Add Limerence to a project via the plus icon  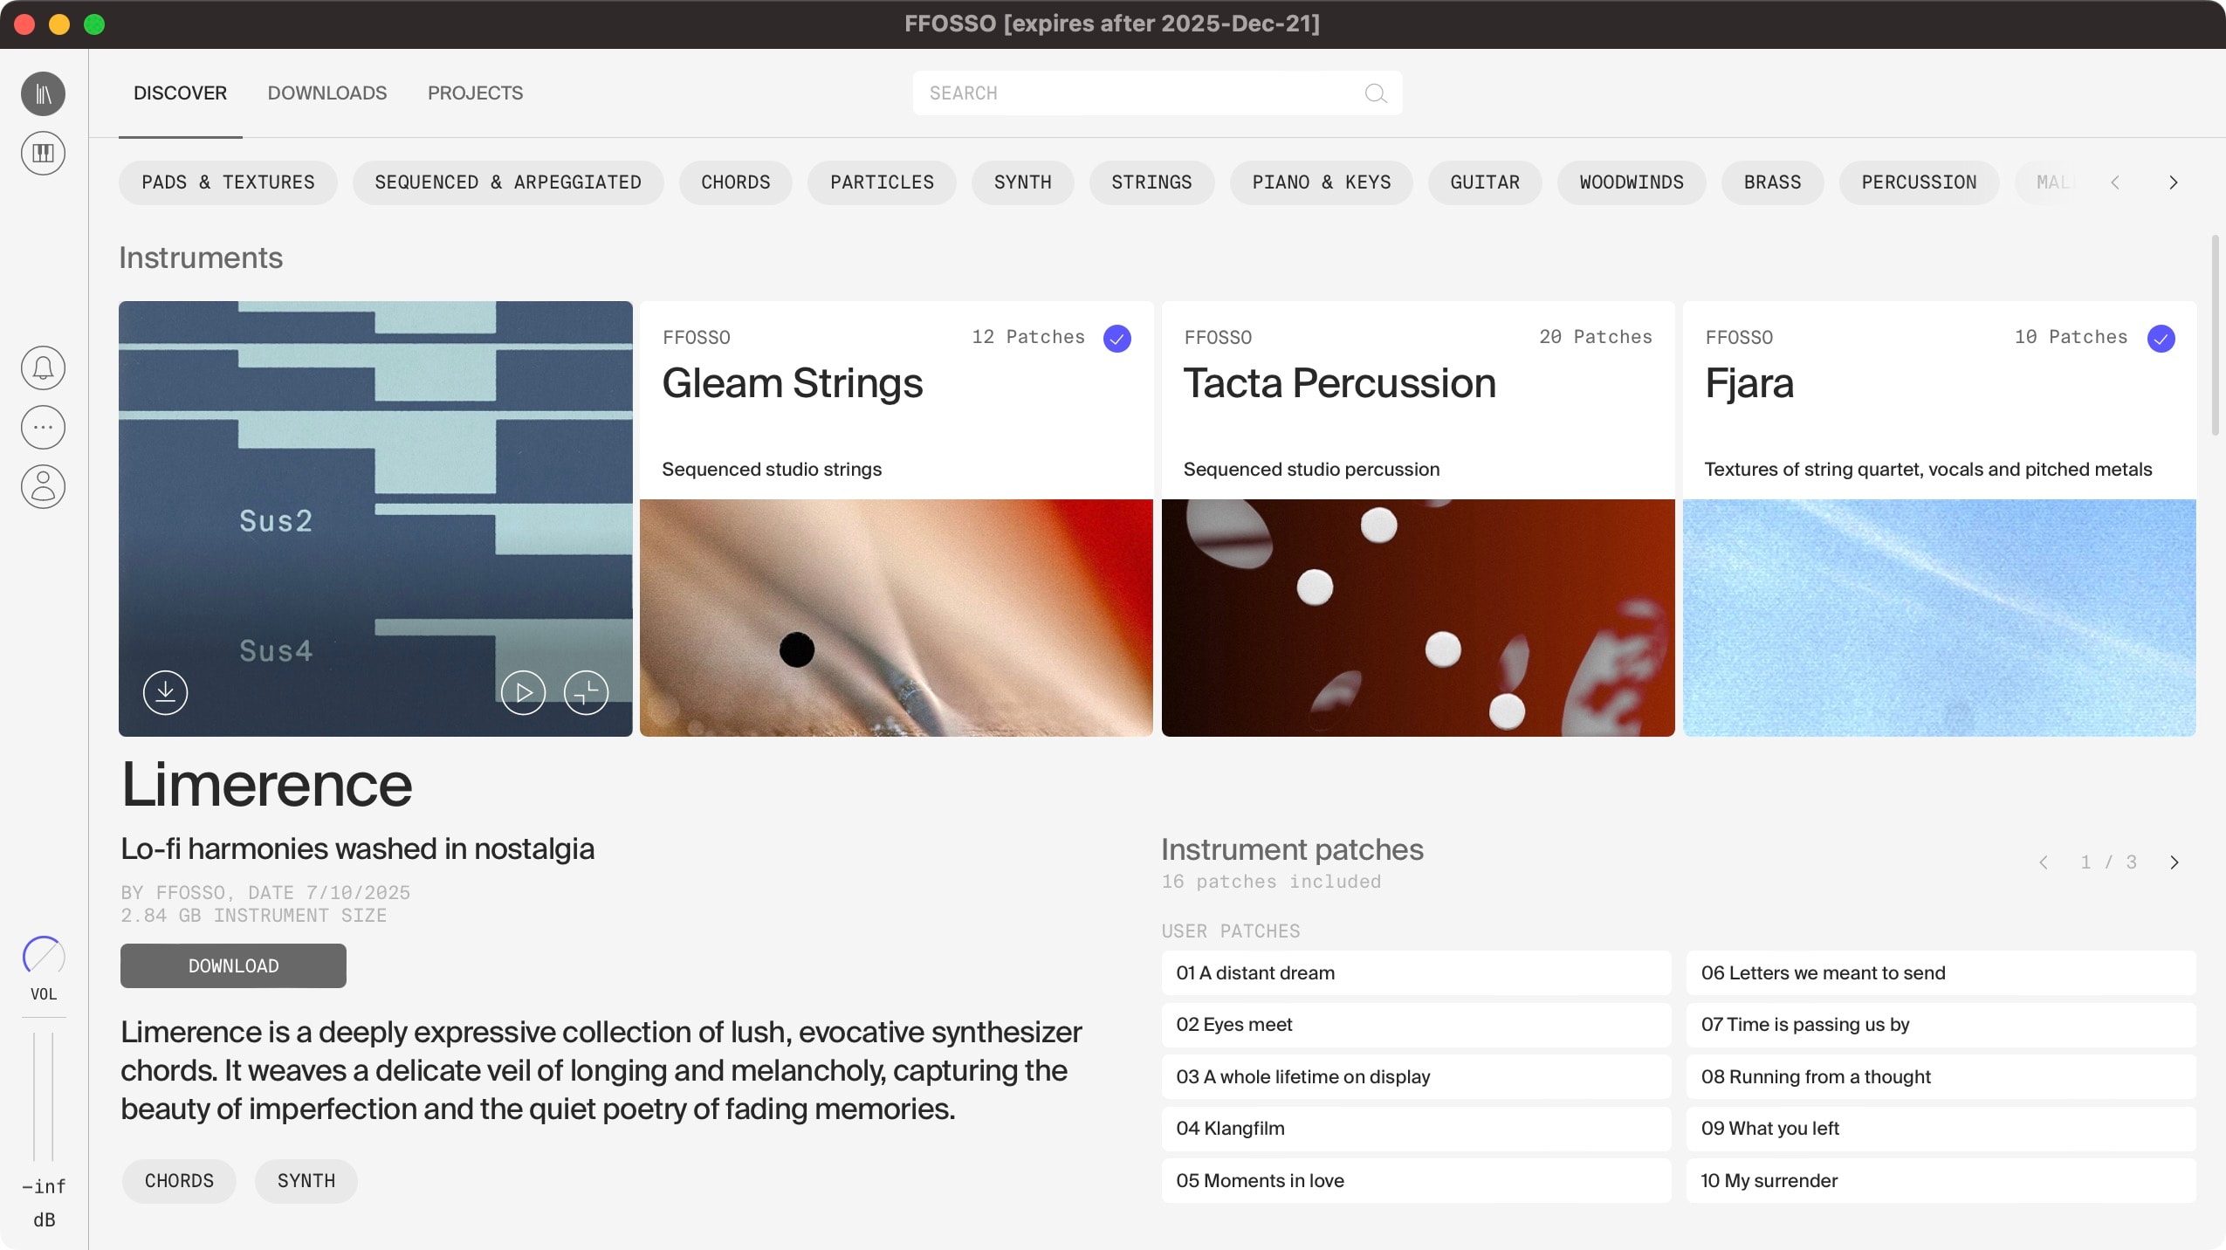click(586, 692)
